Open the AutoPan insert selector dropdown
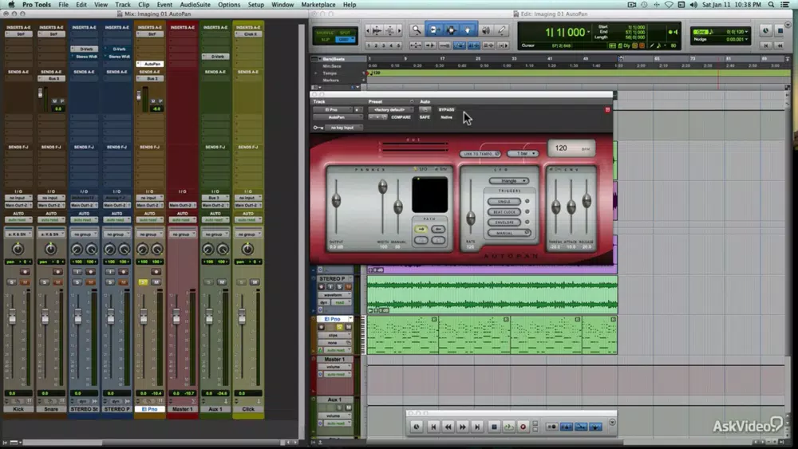This screenshot has width=798, height=449. coord(337,117)
